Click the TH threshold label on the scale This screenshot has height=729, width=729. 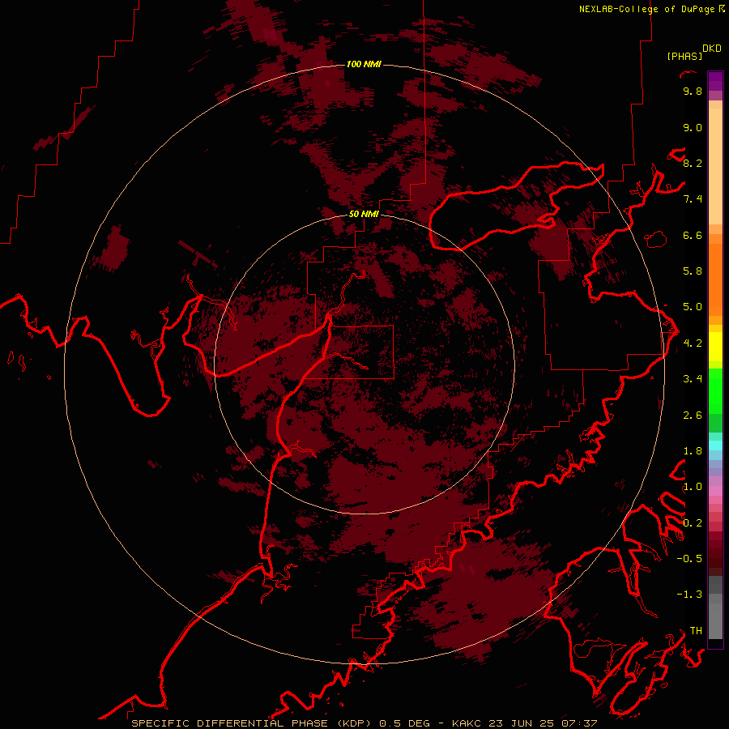point(696,631)
